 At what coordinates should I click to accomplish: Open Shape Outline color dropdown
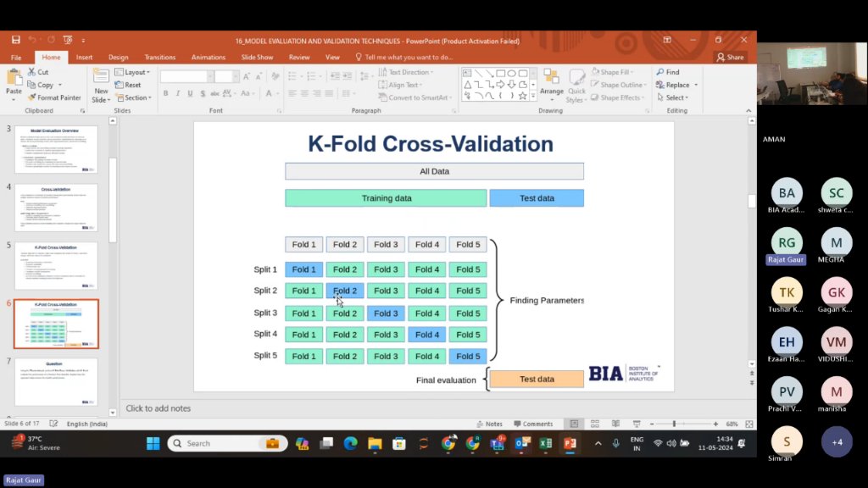click(x=618, y=85)
